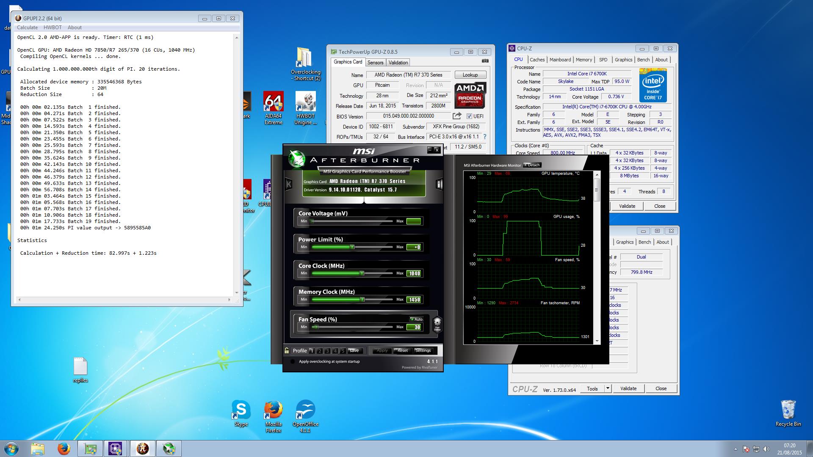The image size is (813, 457).
Task: Switch to the Sensors tab in GPU-Z
Action: (x=375, y=63)
